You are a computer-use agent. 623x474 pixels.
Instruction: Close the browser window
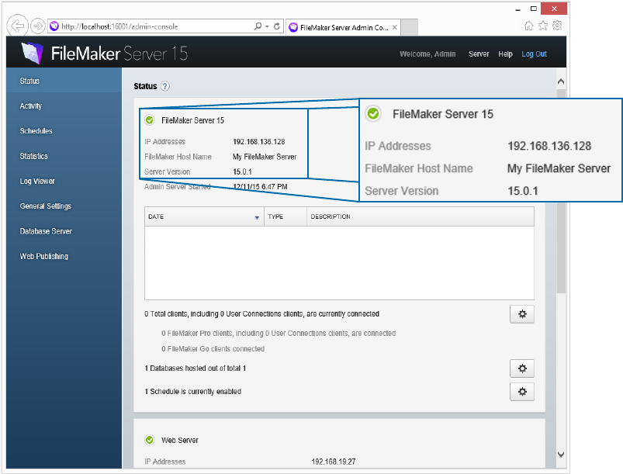point(554,9)
